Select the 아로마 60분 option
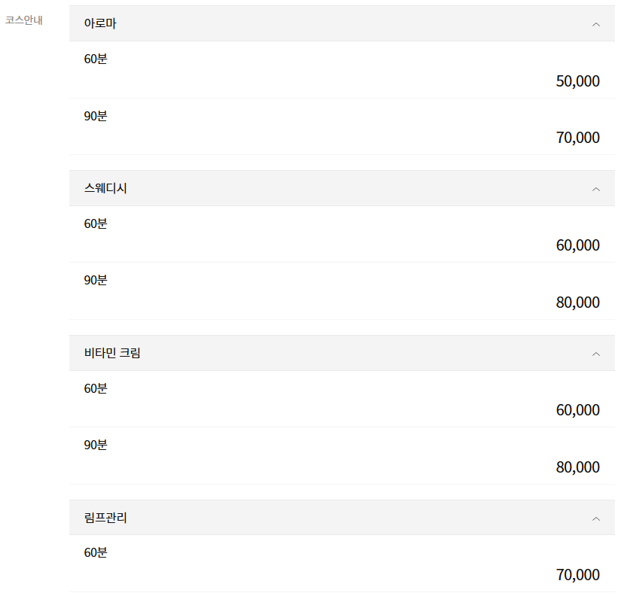 [x=96, y=59]
